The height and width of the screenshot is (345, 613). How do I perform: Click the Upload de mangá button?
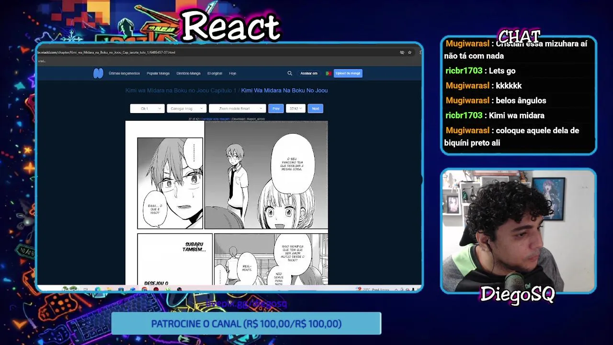[348, 73]
